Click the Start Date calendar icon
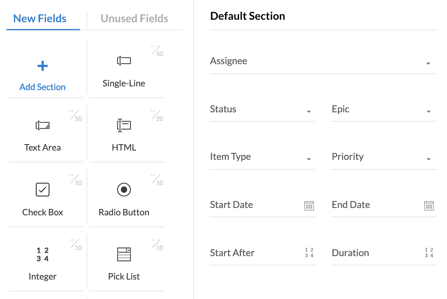The width and height of the screenshot is (447, 299). [x=309, y=206]
